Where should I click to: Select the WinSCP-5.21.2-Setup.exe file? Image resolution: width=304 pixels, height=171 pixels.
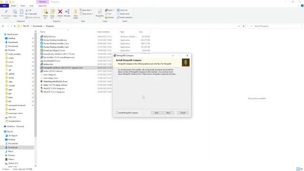coord(54,92)
